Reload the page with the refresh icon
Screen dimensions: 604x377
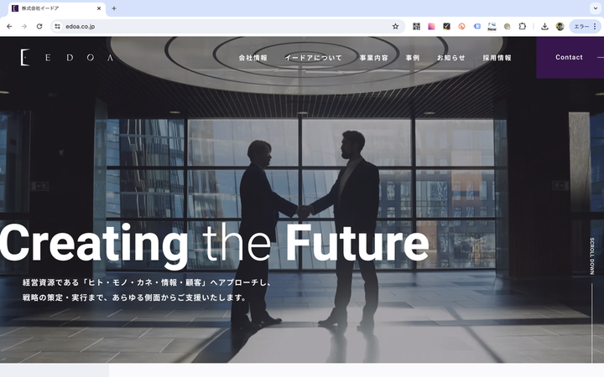39,27
